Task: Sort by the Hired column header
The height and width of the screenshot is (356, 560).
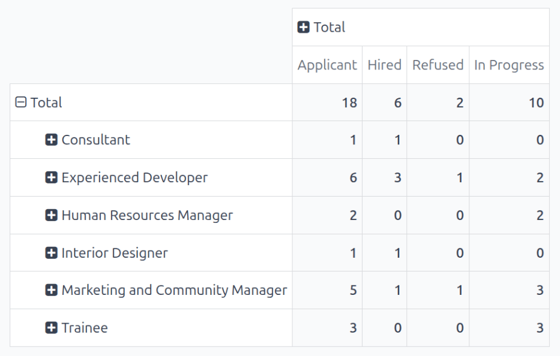Action: 384,64
